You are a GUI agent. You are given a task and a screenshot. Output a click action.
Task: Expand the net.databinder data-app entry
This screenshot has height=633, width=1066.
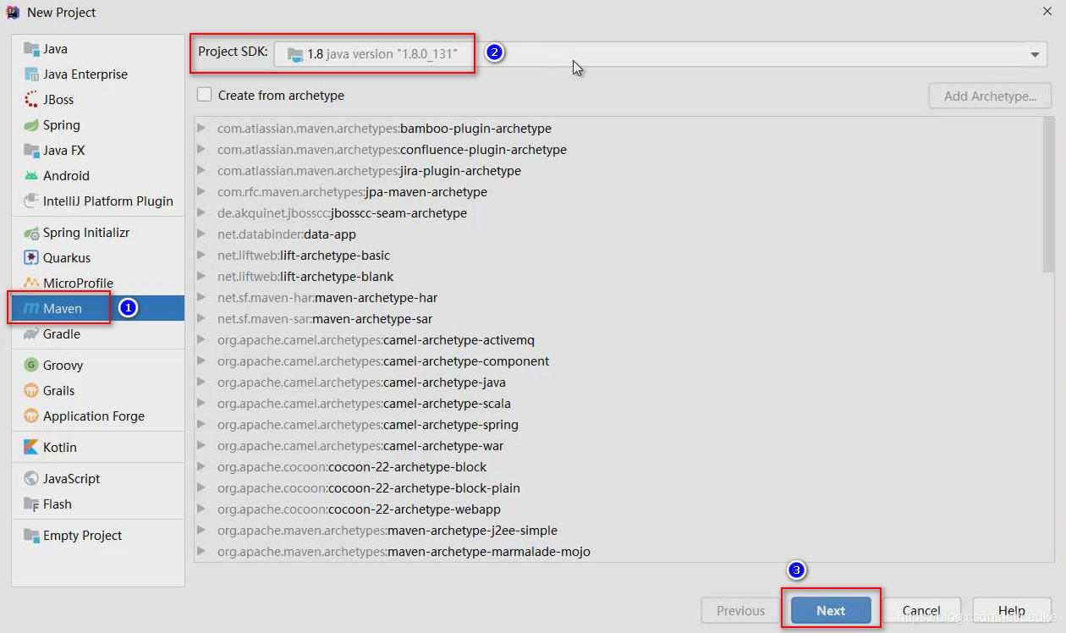coord(201,234)
